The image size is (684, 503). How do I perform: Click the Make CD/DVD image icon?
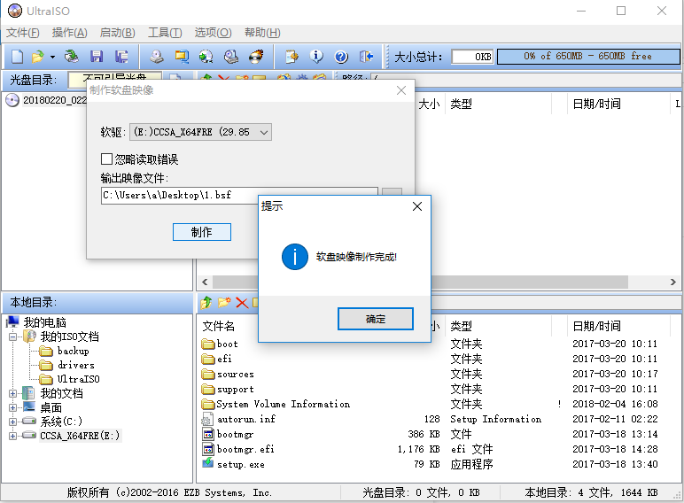(x=157, y=57)
